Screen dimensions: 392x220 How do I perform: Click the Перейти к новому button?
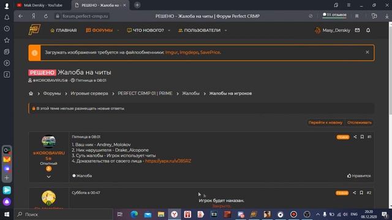325,122
